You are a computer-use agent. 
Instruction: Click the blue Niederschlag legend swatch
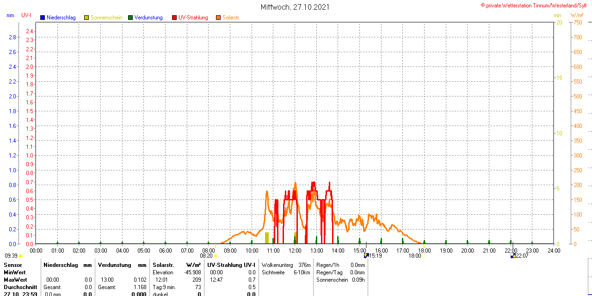tap(43, 18)
